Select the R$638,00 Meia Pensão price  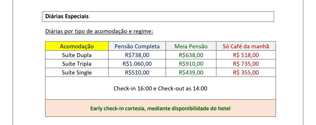[191, 55]
